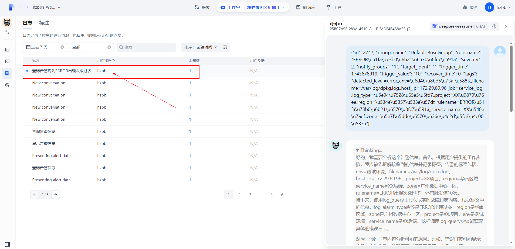Collapse the sidebar using the bottom-left panel icon
This screenshot has width=515, height=249.
pos(7,244)
